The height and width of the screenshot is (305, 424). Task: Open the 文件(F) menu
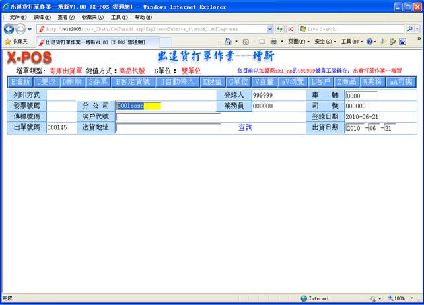(x=18, y=17)
